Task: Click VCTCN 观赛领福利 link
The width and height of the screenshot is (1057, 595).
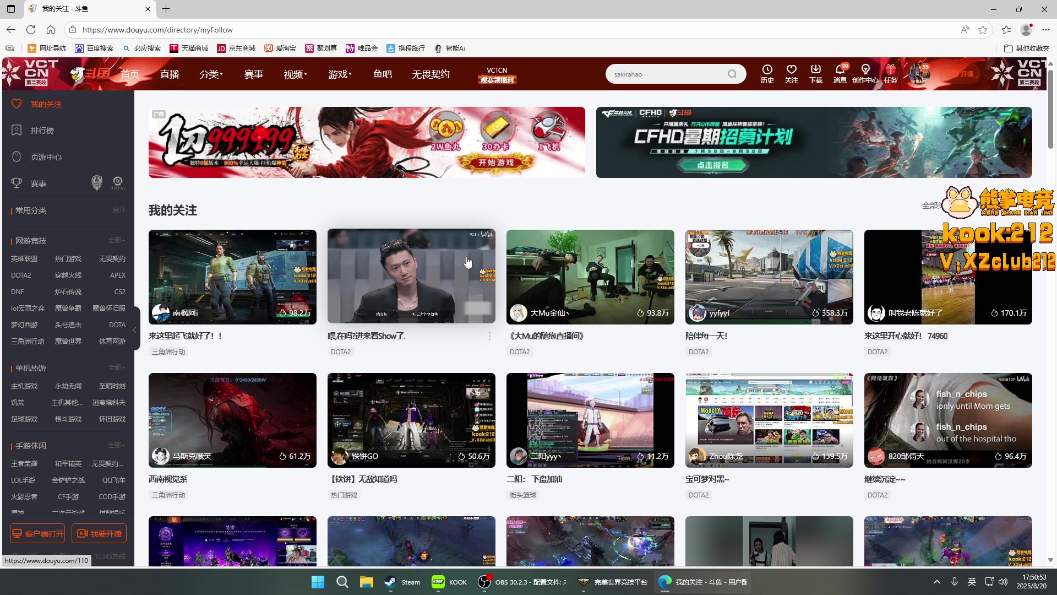Action: point(497,75)
